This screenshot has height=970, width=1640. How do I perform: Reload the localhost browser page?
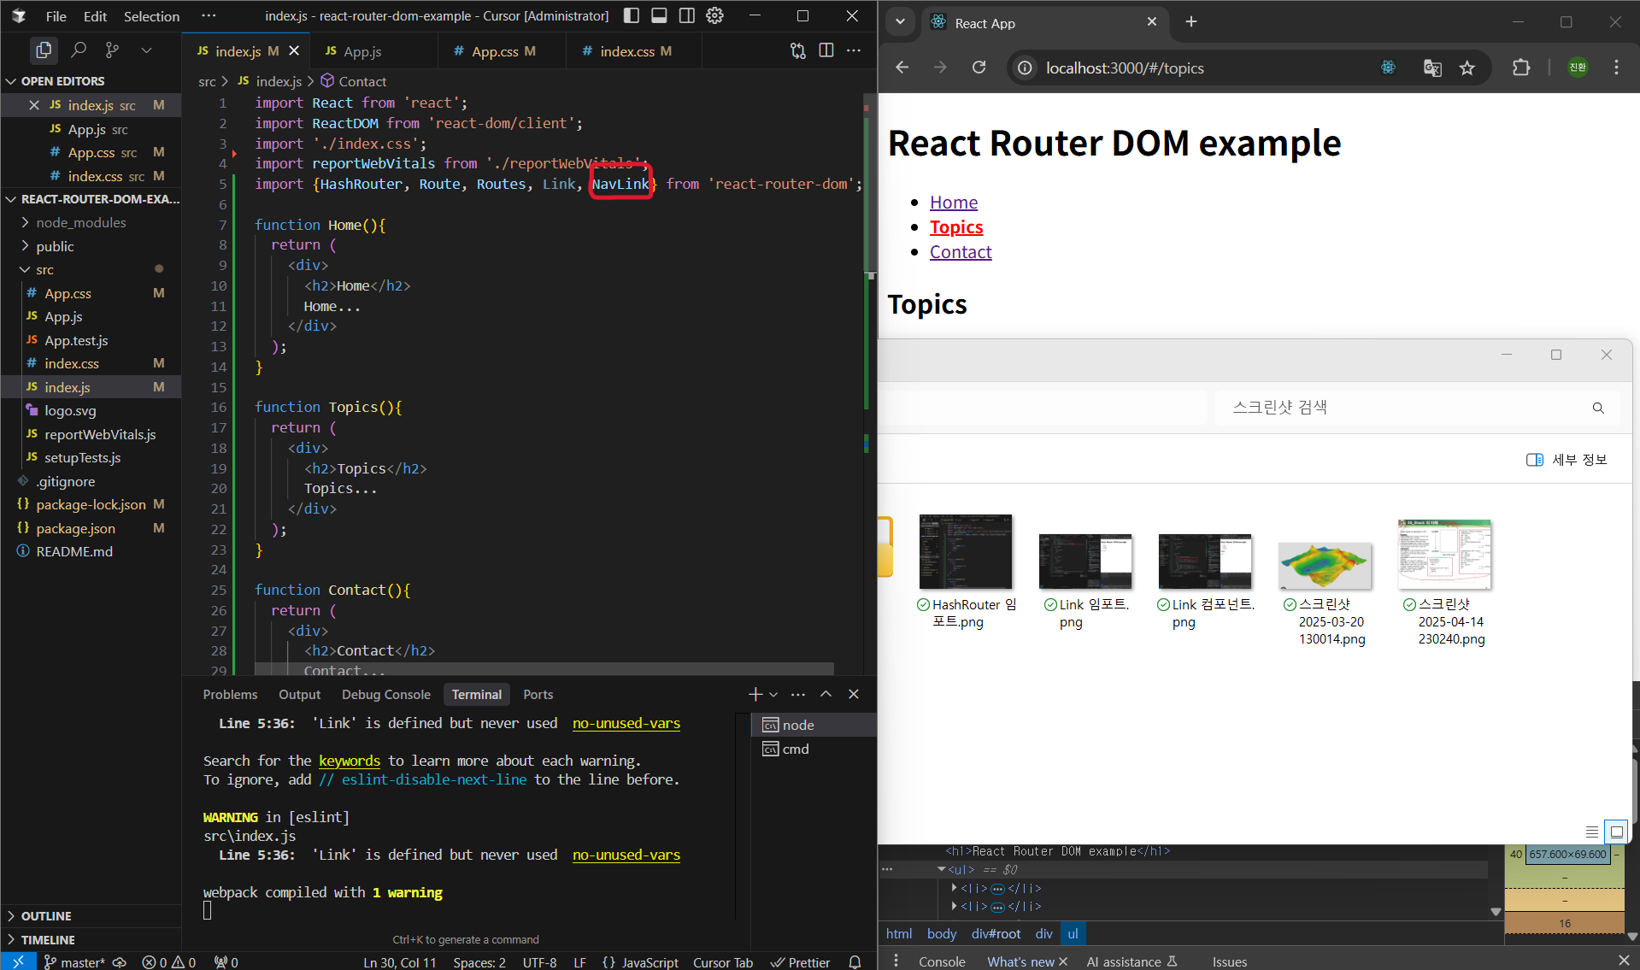[x=979, y=68]
